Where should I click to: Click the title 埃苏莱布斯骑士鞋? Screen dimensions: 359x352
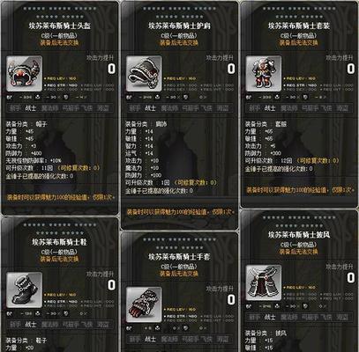[60, 242]
